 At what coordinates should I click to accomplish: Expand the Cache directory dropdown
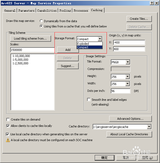point(149,127)
